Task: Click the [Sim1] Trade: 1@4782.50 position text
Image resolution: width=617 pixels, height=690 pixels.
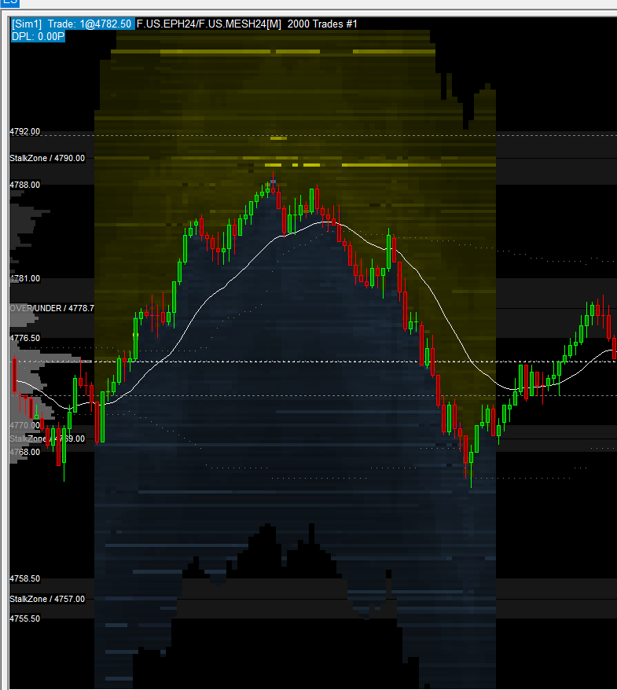Action: (72, 24)
